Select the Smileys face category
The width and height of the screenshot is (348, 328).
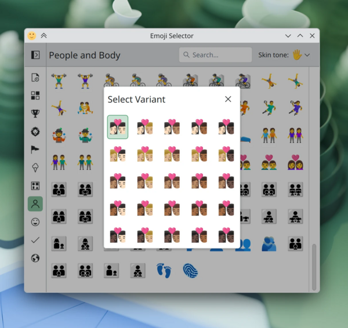point(35,222)
